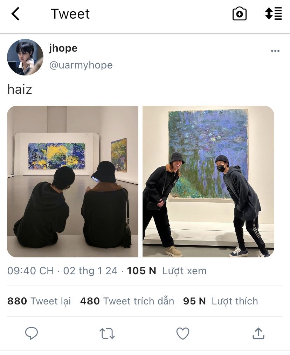290x355 pixels.
Task: Like the tweet with heart icon
Action: (x=183, y=334)
